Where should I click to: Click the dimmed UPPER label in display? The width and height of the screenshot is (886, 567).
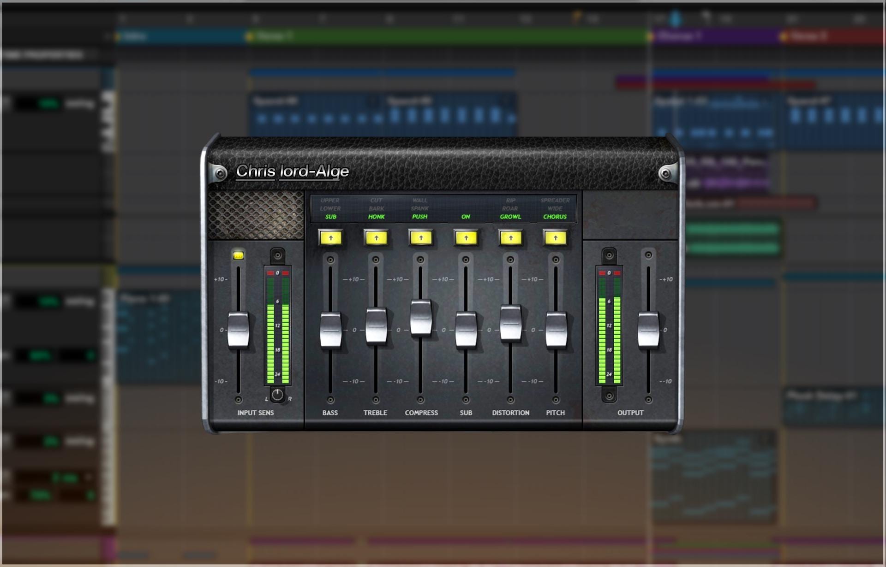(330, 201)
